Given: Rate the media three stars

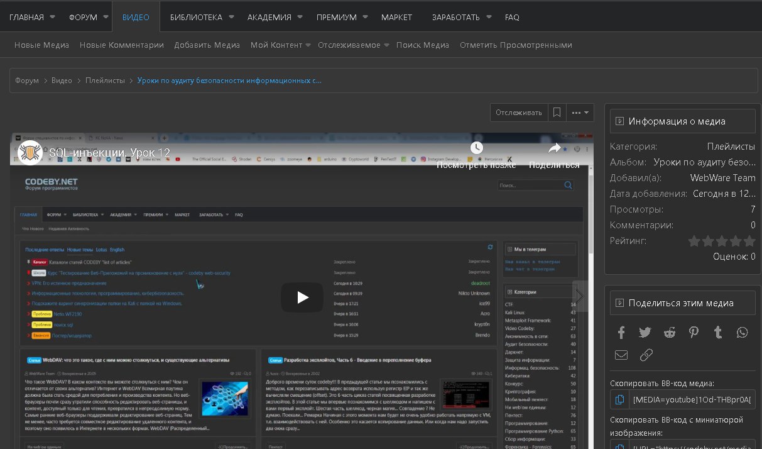Looking at the screenshot, I should (x=722, y=241).
